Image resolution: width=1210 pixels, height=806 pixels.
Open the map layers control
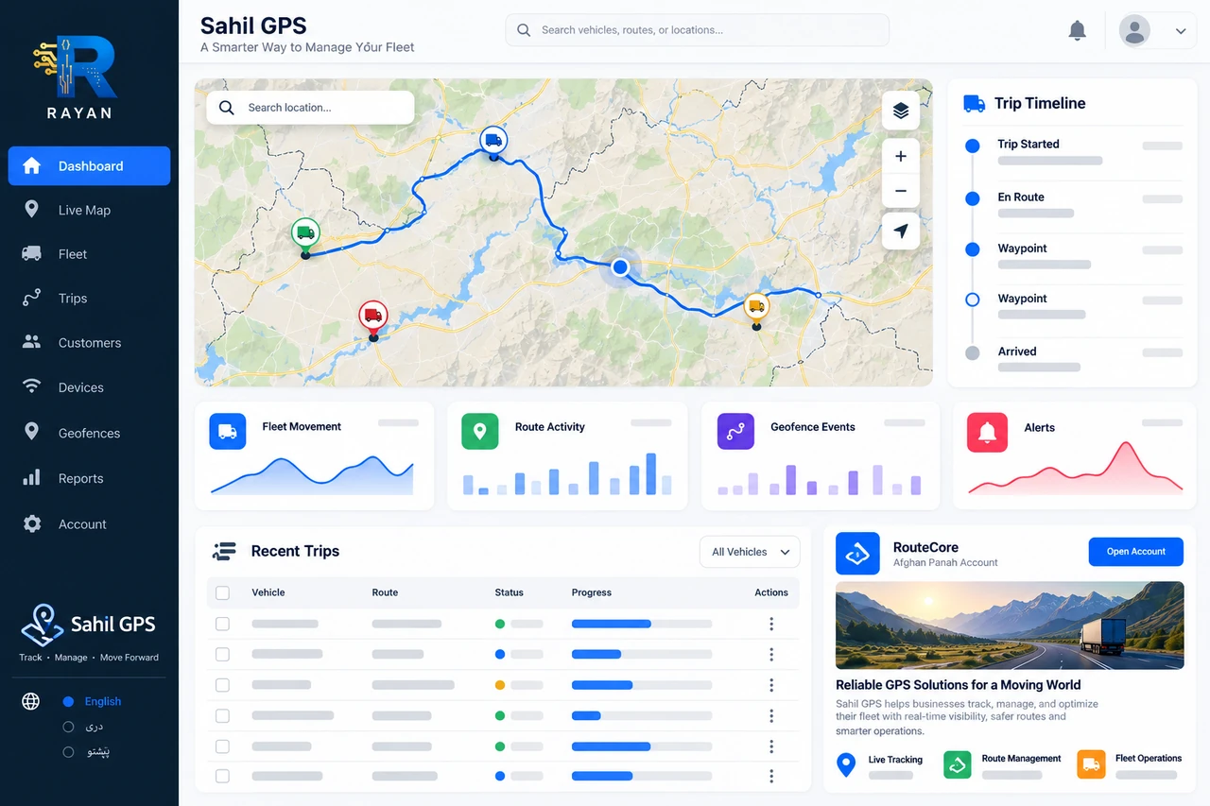click(x=900, y=111)
